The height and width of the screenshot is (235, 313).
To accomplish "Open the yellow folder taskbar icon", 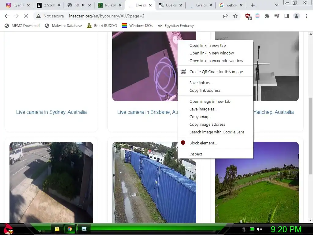I will (x=57, y=229).
